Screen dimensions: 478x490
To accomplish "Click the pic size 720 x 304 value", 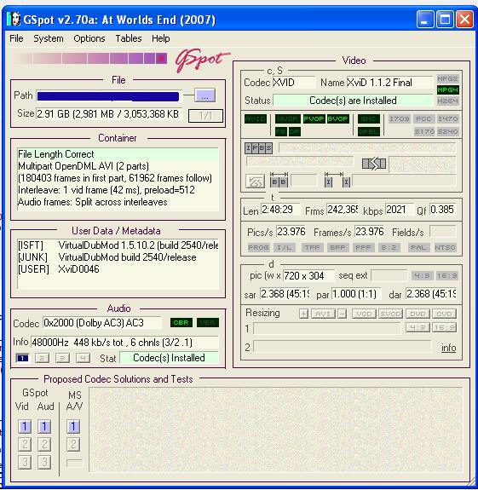I will (308, 275).
